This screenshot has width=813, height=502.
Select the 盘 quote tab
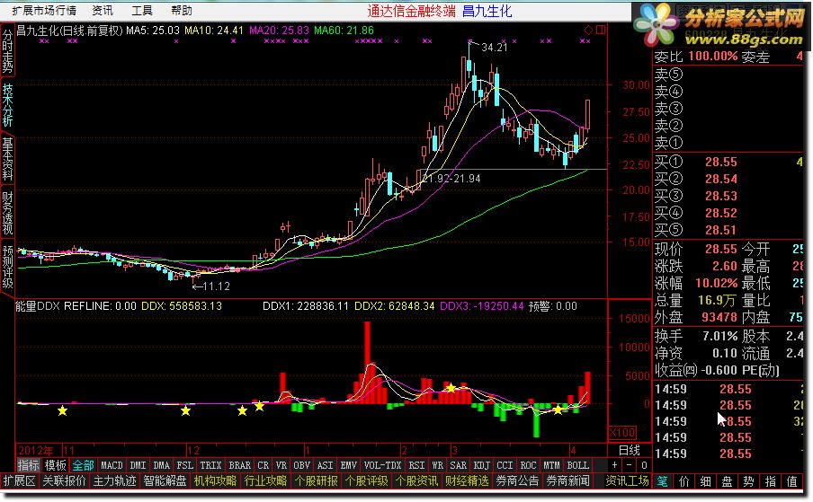[727, 481]
